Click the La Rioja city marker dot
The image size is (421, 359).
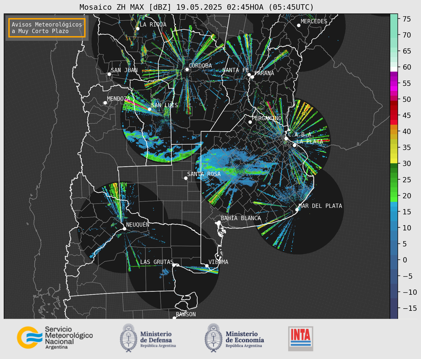click(x=138, y=28)
